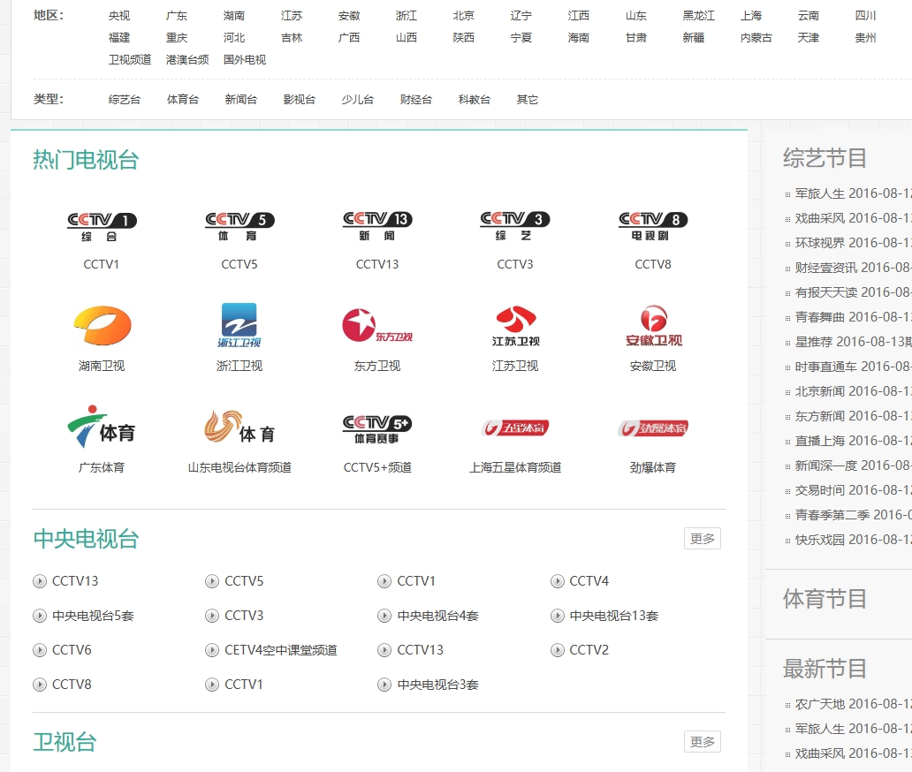Open 军旅人生 under 综艺节目 sidebar
The image size is (912, 772).
819,193
